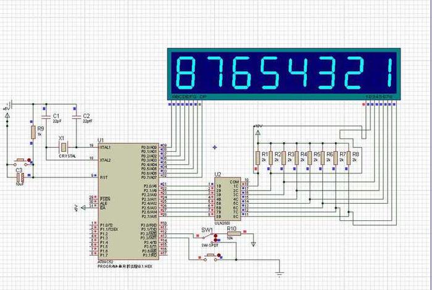Viewport: 432px width, 290px height.
Task: Click the SW-SPDT label text
Action: (210, 245)
